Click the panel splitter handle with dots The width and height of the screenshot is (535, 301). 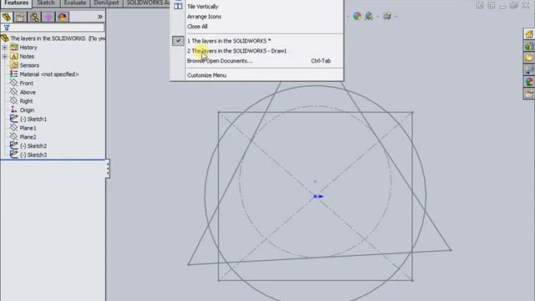coord(108,168)
